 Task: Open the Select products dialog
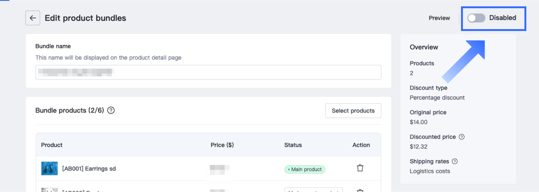coord(353,111)
